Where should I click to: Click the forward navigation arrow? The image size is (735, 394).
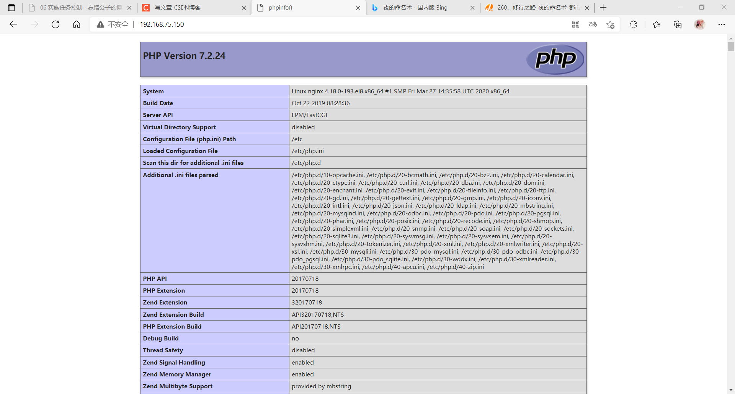(x=34, y=24)
